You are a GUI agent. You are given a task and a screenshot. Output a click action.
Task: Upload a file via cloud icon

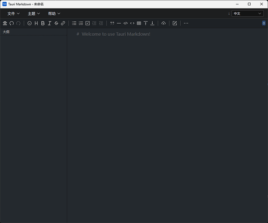click(163, 23)
